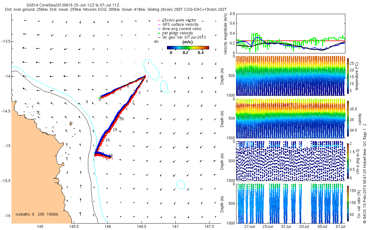The image size is (369, 230).
Task: Click the chl-a depth section plot
Action: pyautogui.click(x=291, y=160)
